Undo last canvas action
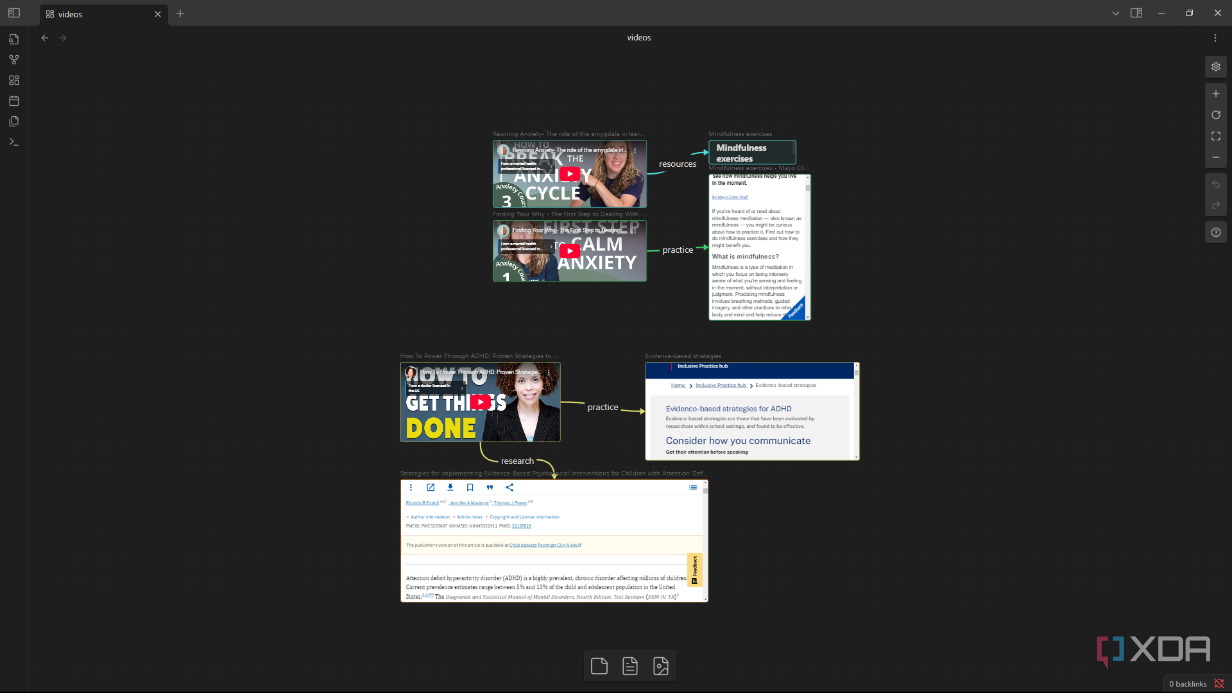 click(1216, 184)
